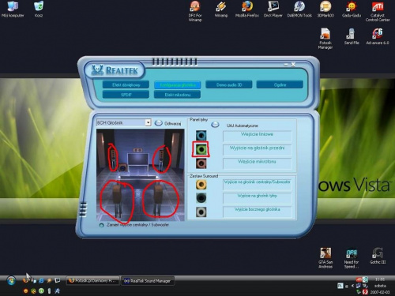Open the GTA San Andreas shortcut

(325, 258)
